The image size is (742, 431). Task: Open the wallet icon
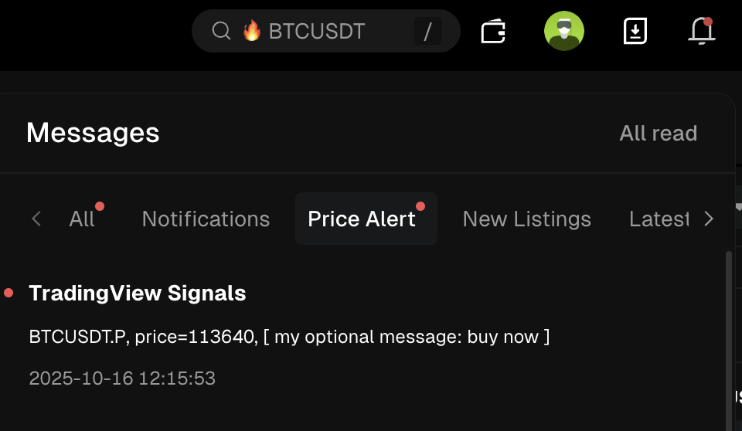click(x=493, y=31)
